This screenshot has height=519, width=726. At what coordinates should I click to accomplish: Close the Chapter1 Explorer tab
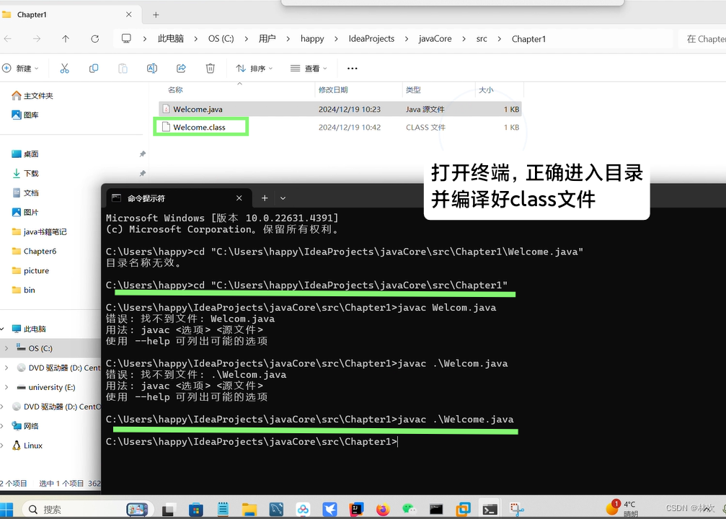click(129, 14)
